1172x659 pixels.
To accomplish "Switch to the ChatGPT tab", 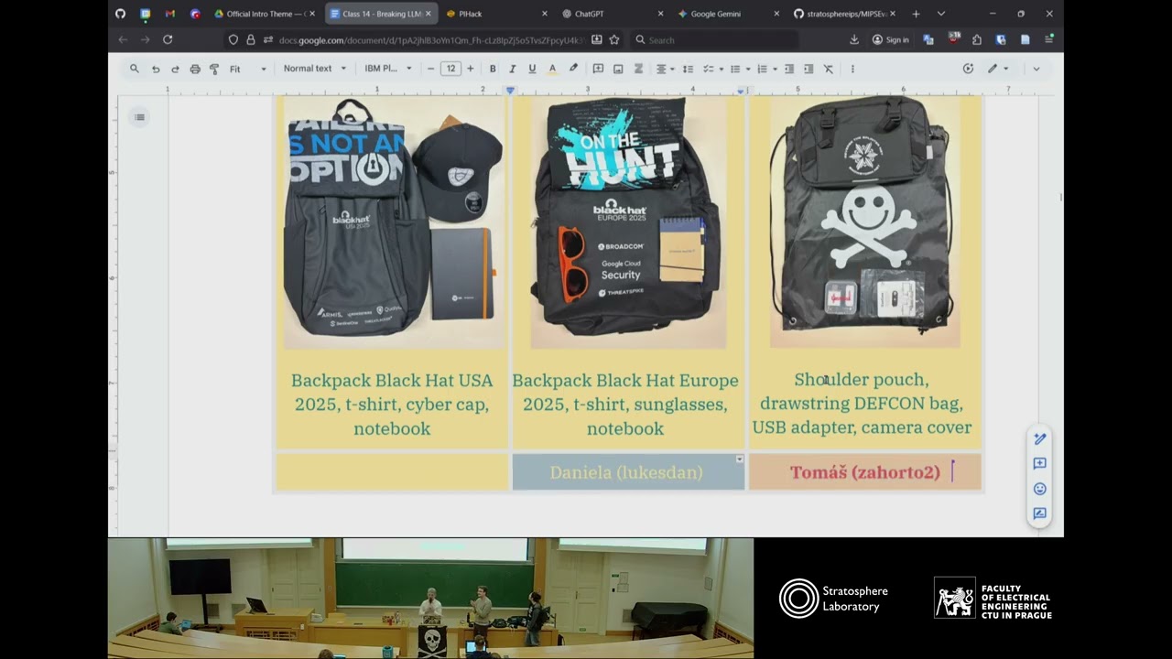I will pos(613,14).
